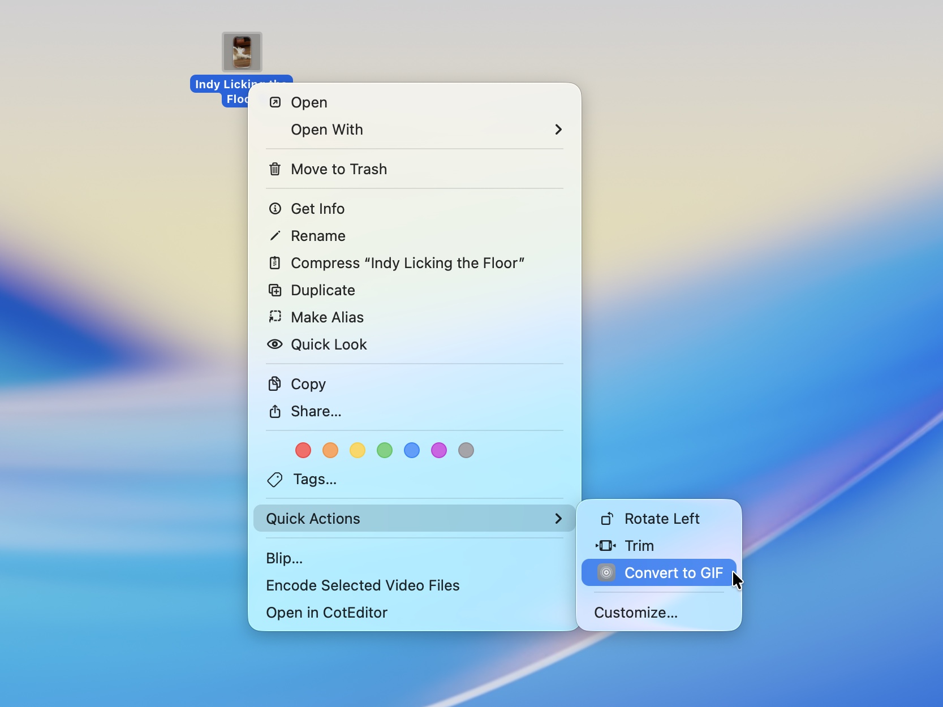Expand the Quick Actions submenu chevron
Screen dimensions: 943x707
click(x=558, y=519)
